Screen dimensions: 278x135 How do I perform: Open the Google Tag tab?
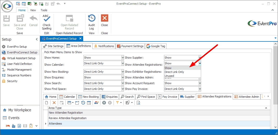pyautogui.click(x=156, y=46)
